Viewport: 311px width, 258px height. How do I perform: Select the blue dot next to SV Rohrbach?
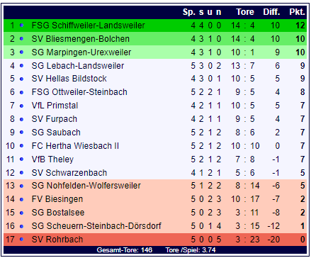click(21, 240)
